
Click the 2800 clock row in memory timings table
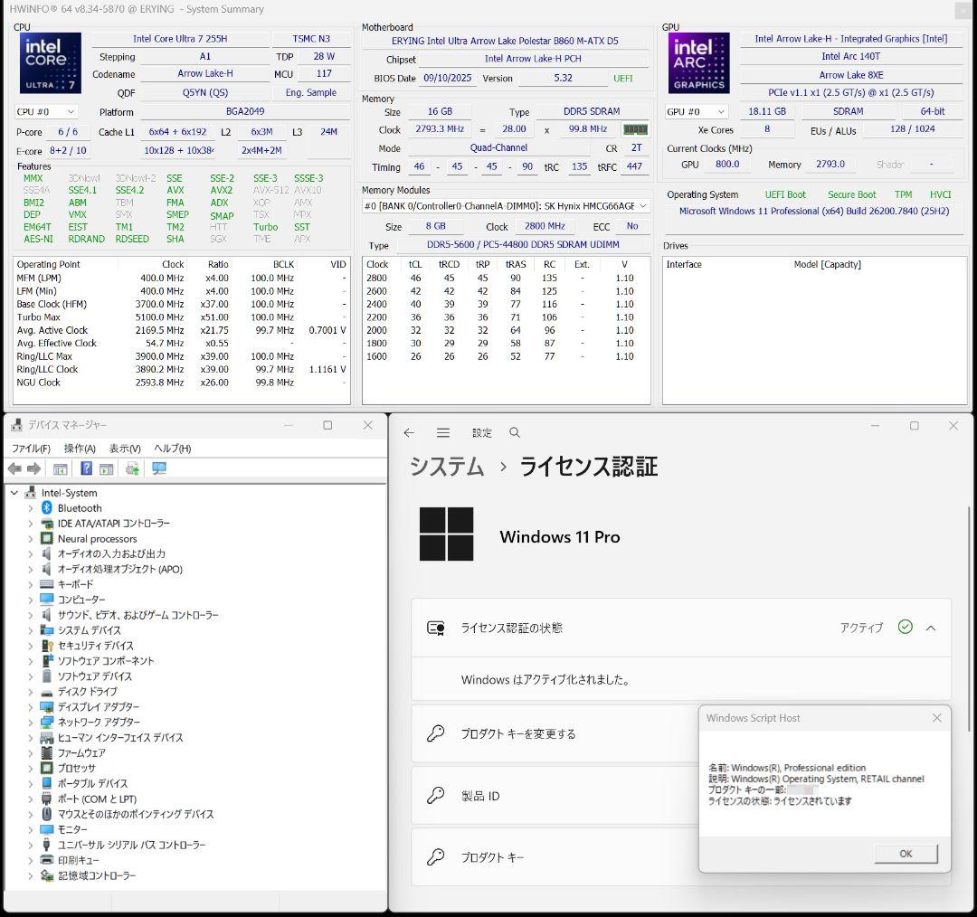point(506,278)
